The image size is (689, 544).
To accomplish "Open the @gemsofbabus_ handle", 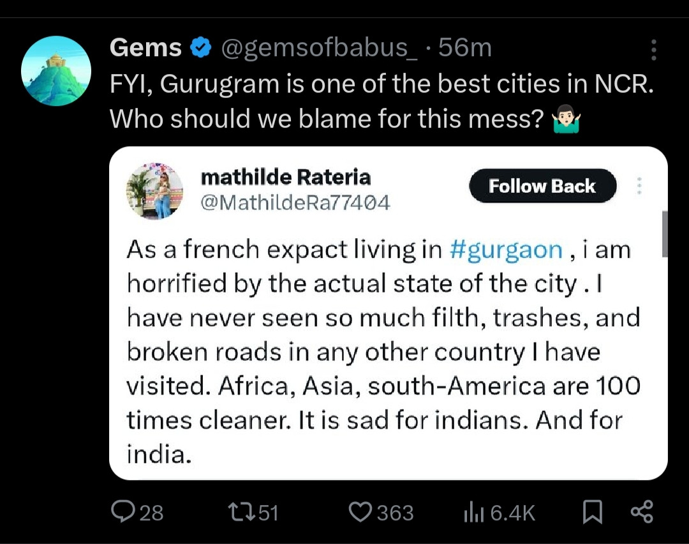I will (319, 47).
